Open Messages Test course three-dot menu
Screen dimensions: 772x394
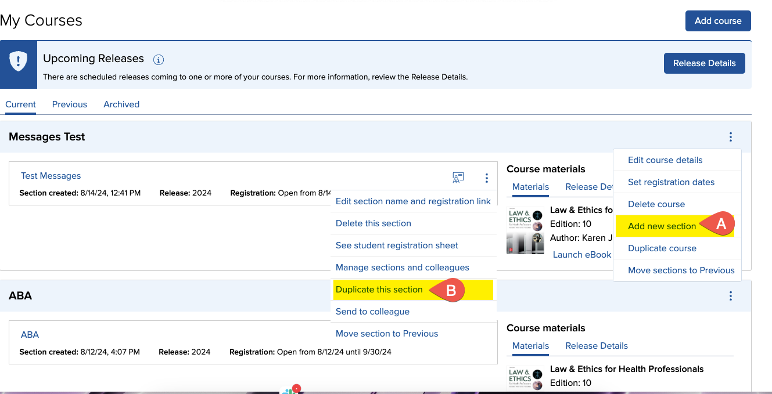click(x=730, y=137)
